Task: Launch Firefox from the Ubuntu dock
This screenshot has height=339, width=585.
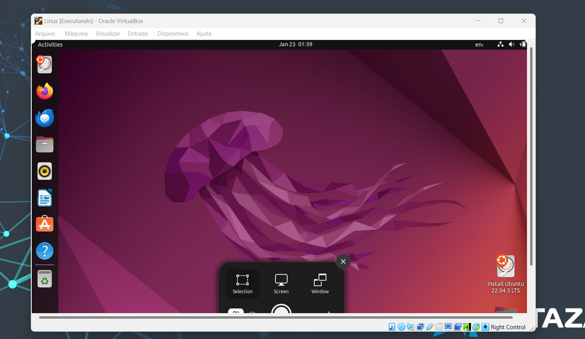Action: (45, 91)
